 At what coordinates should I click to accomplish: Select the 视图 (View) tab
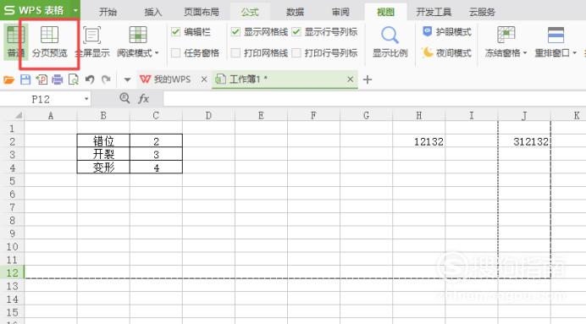pos(385,13)
